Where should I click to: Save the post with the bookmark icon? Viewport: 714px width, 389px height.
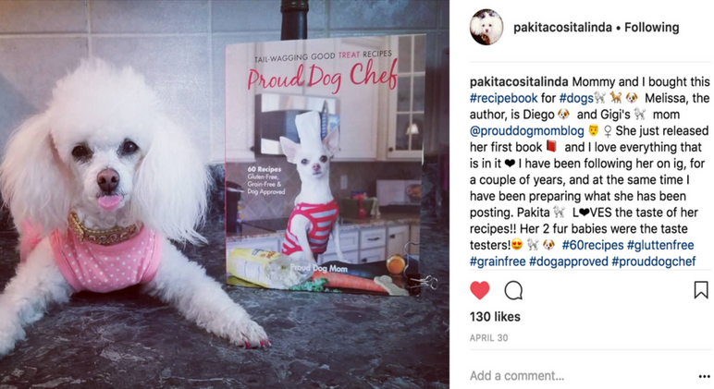pyautogui.click(x=701, y=290)
